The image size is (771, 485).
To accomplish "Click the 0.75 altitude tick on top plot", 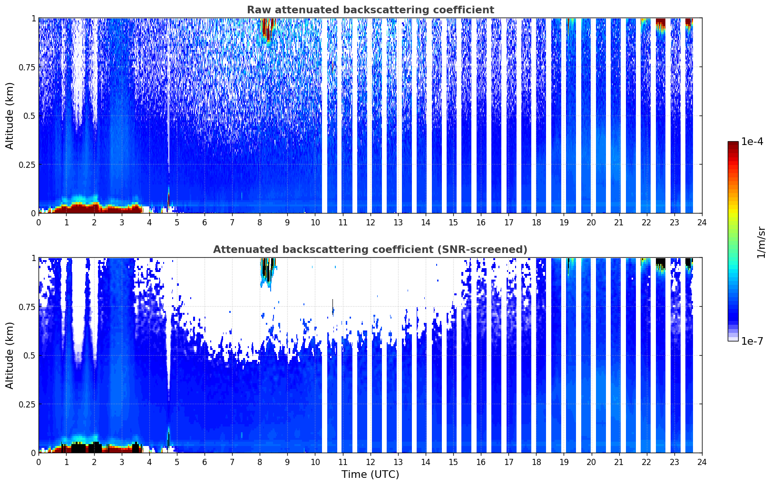I will (x=27, y=67).
